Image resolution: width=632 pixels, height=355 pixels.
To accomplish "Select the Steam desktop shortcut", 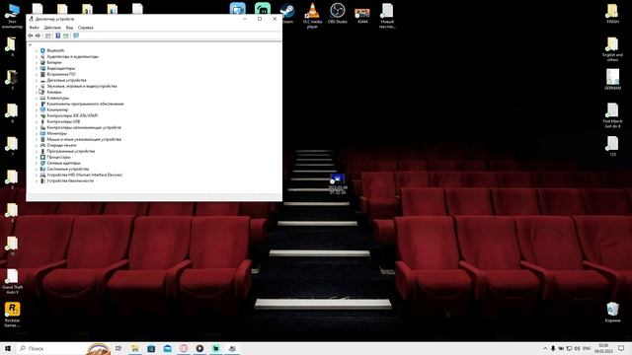I will click(287, 13).
